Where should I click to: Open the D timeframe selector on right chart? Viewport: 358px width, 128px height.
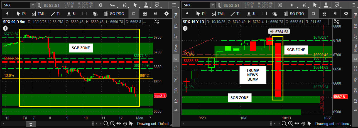pos(292,5)
